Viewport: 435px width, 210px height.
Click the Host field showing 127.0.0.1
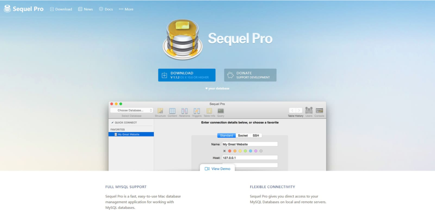pyautogui.click(x=250, y=158)
